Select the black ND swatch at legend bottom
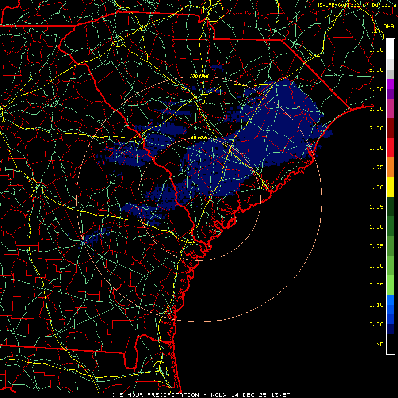The width and height of the screenshot is (398, 398). (390, 344)
